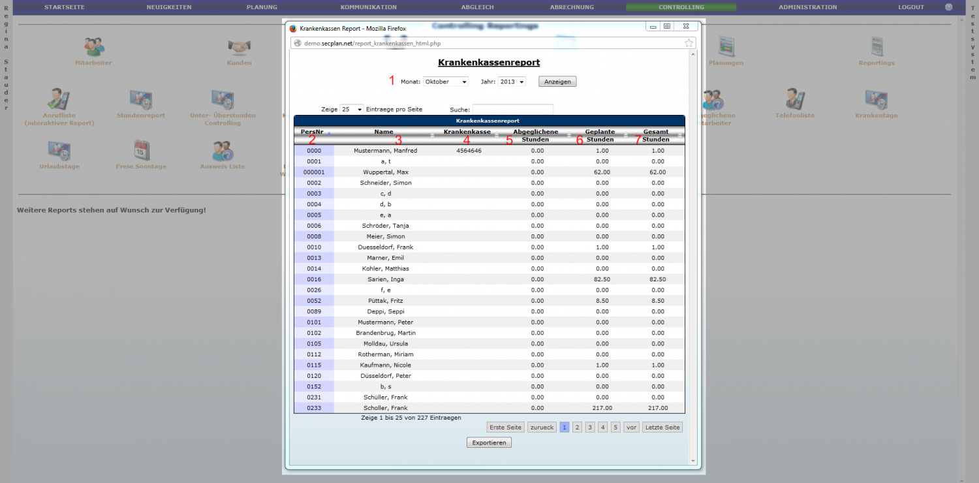
Task: Go to Erste Seite
Action: 506,428
